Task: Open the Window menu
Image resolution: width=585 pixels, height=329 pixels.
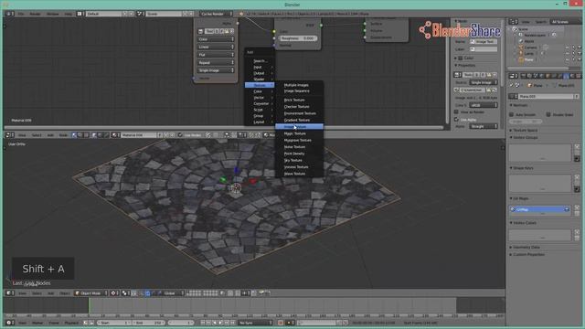Action: (x=53, y=14)
